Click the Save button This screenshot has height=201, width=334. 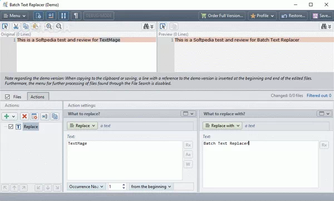[322, 16]
